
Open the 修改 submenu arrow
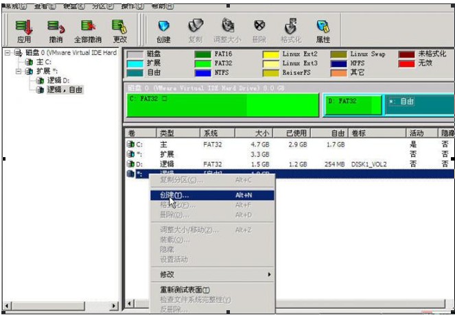pos(268,275)
